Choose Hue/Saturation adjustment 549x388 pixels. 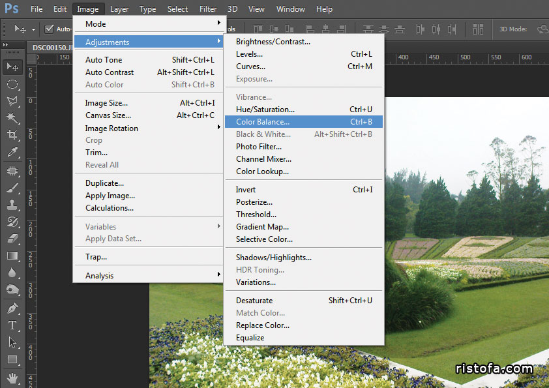click(x=304, y=110)
